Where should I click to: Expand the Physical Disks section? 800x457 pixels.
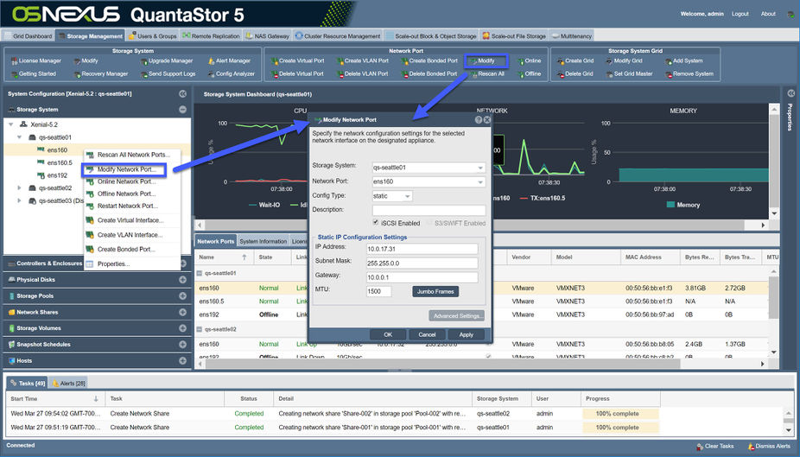click(x=182, y=280)
